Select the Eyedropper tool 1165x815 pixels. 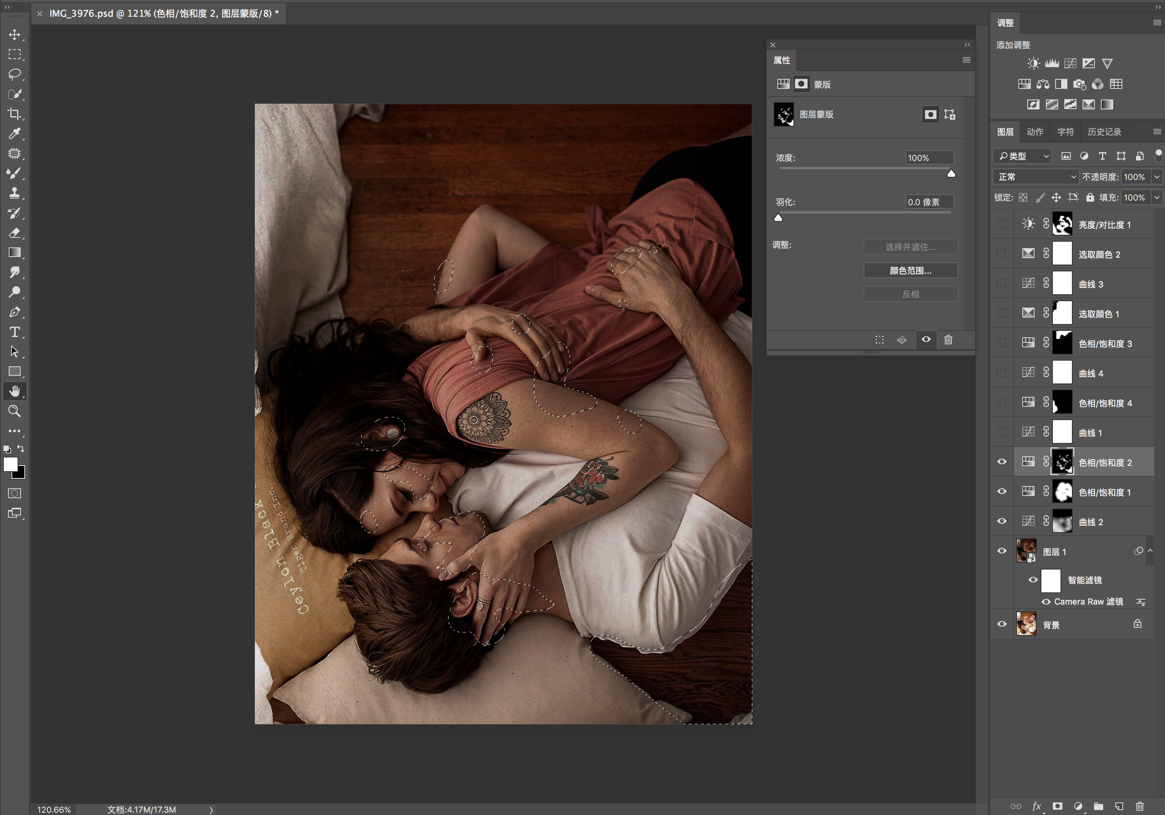click(x=14, y=133)
